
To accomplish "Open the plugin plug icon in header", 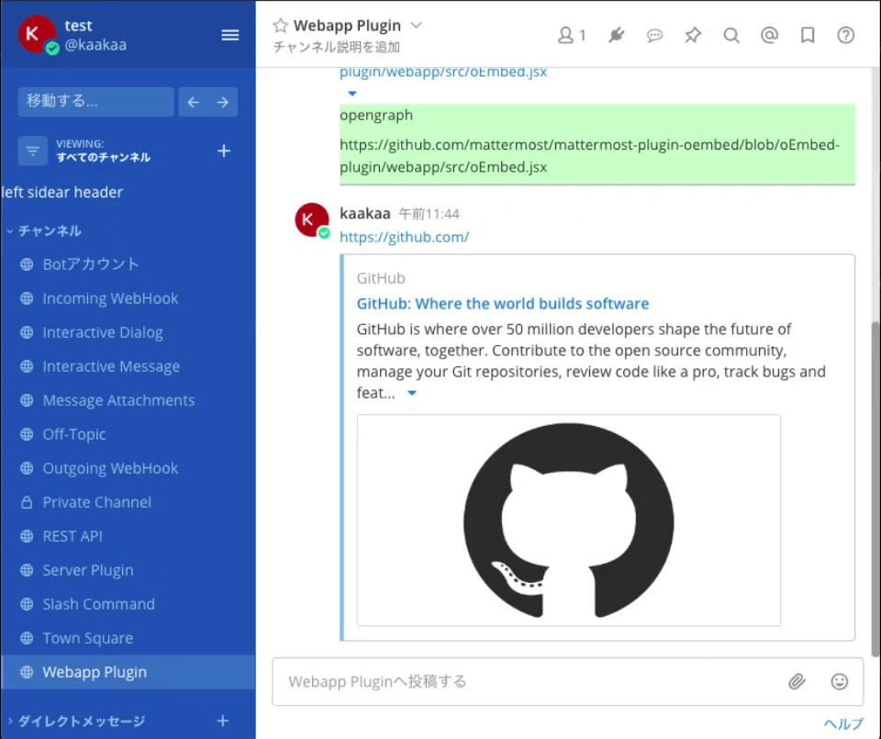I will pyautogui.click(x=617, y=36).
